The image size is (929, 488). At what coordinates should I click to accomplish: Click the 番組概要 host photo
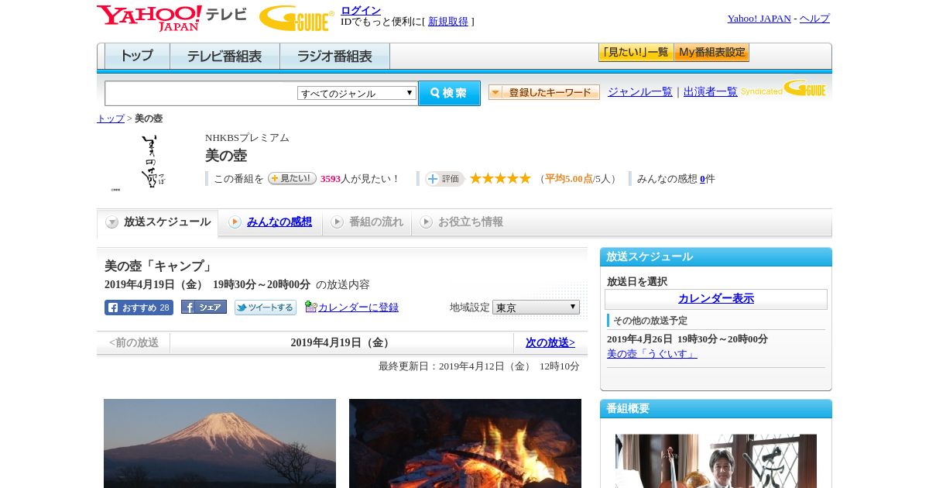coord(716,461)
